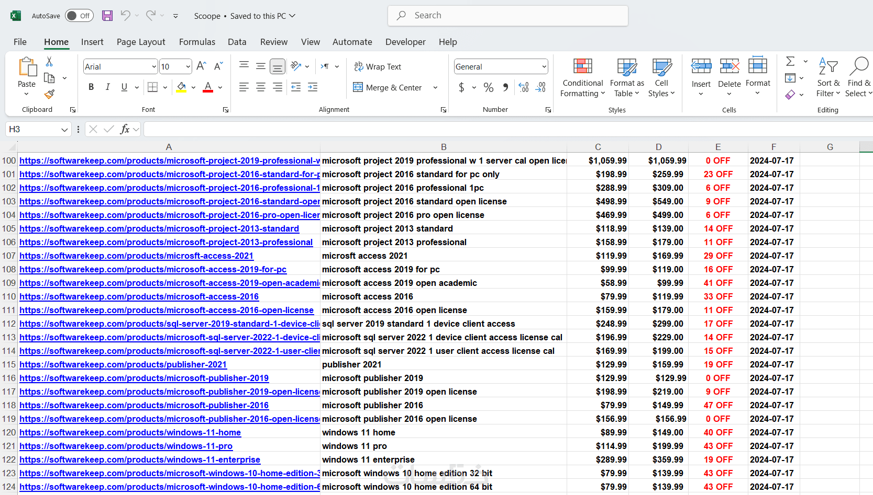The width and height of the screenshot is (873, 495).
Task: Expand the Number Format dropdown
Action: [x=544, y=66]
